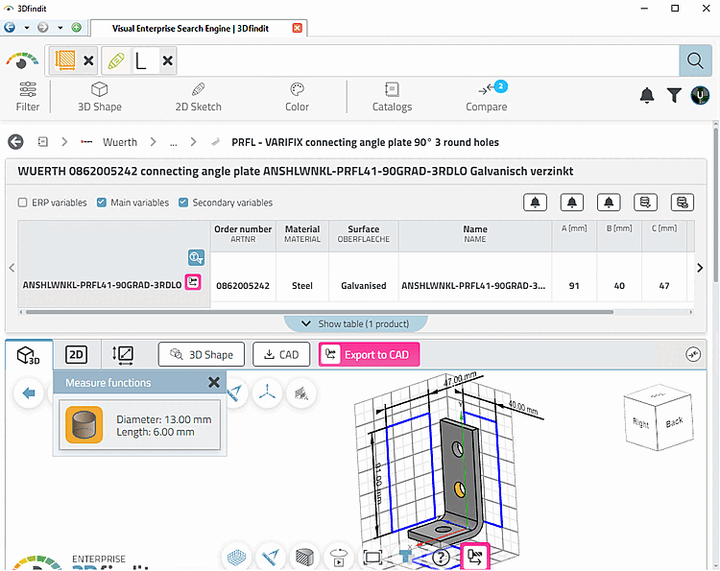Screen dimensions: 720x571
Task: Click the Export to CAD button
Action: pyautogui.click(x=370, y=354)
